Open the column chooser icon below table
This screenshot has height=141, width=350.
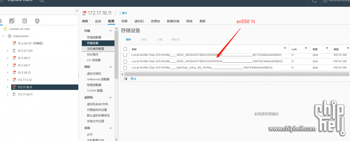click(x=125, y=79)
